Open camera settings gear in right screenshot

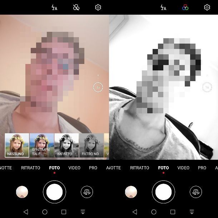207,7
